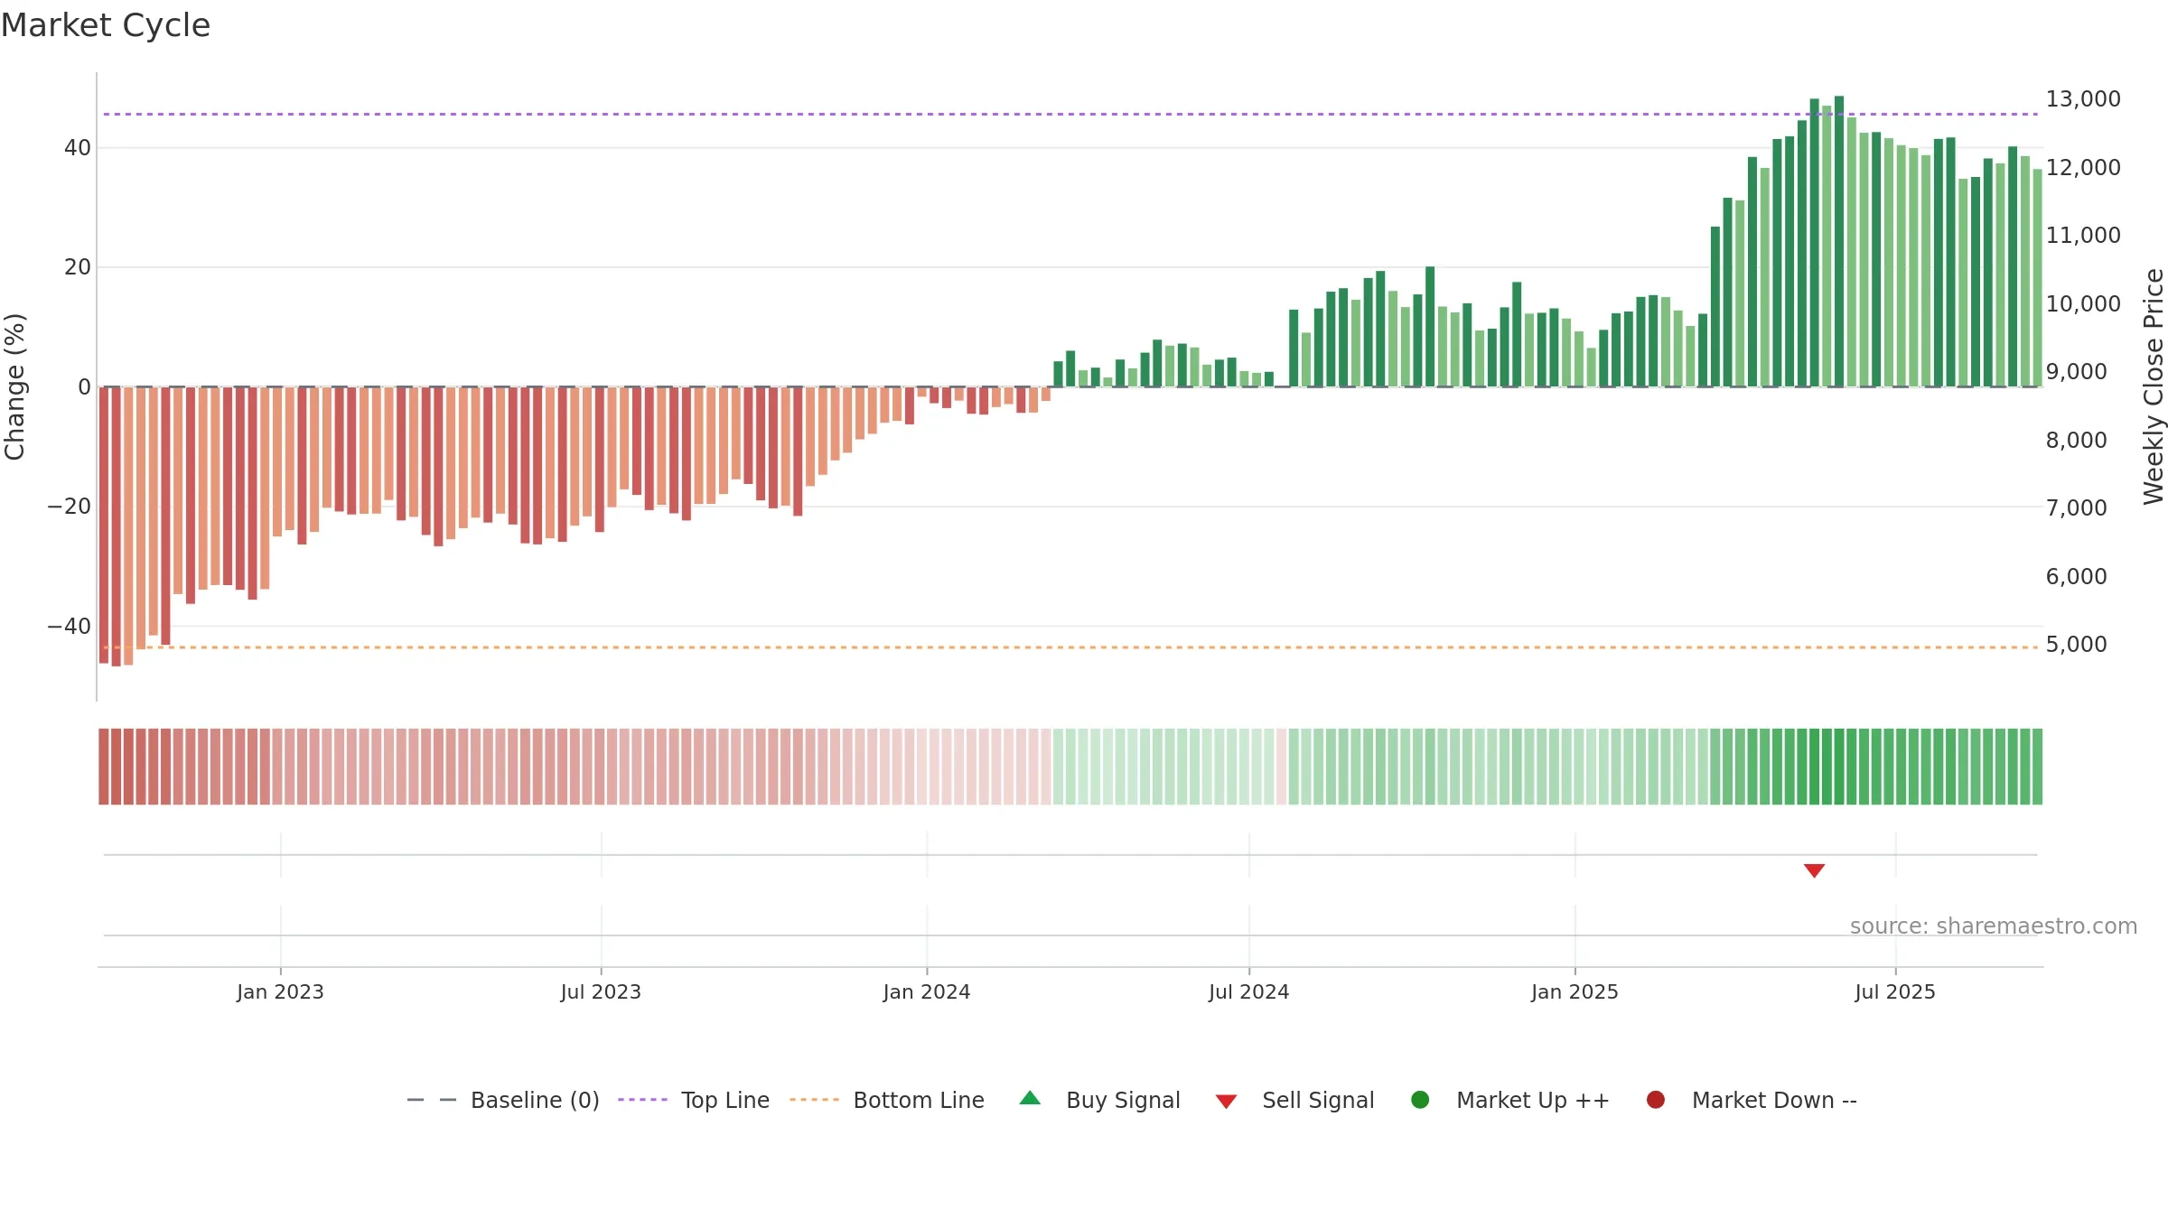Click the dark red Market Down circle icon

(x=1656, y=1100)
